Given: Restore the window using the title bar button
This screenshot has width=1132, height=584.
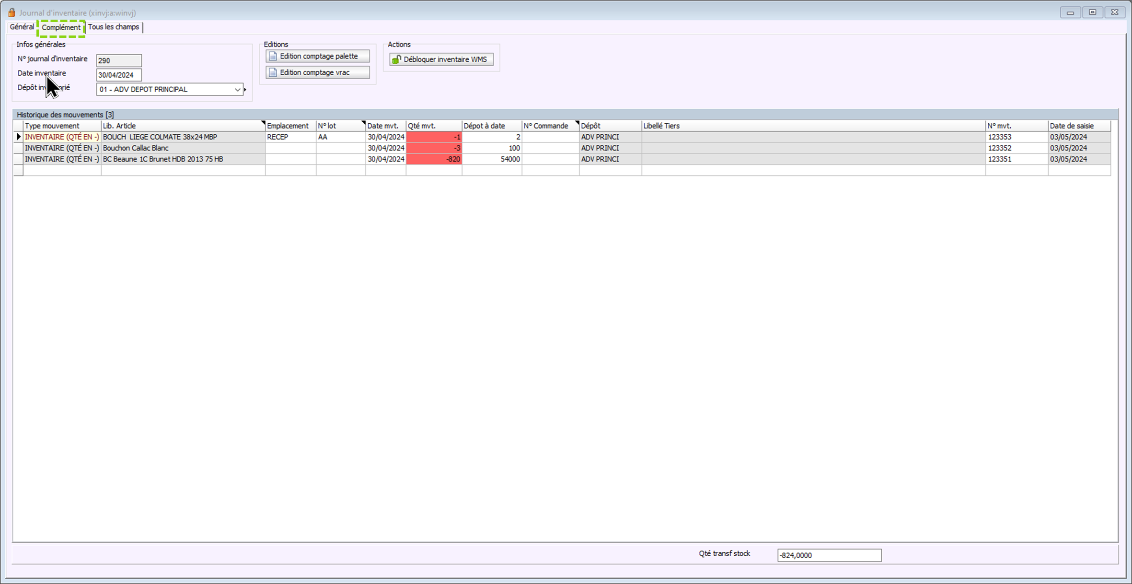Looking at the screenshot, I should click(1092, 12).
